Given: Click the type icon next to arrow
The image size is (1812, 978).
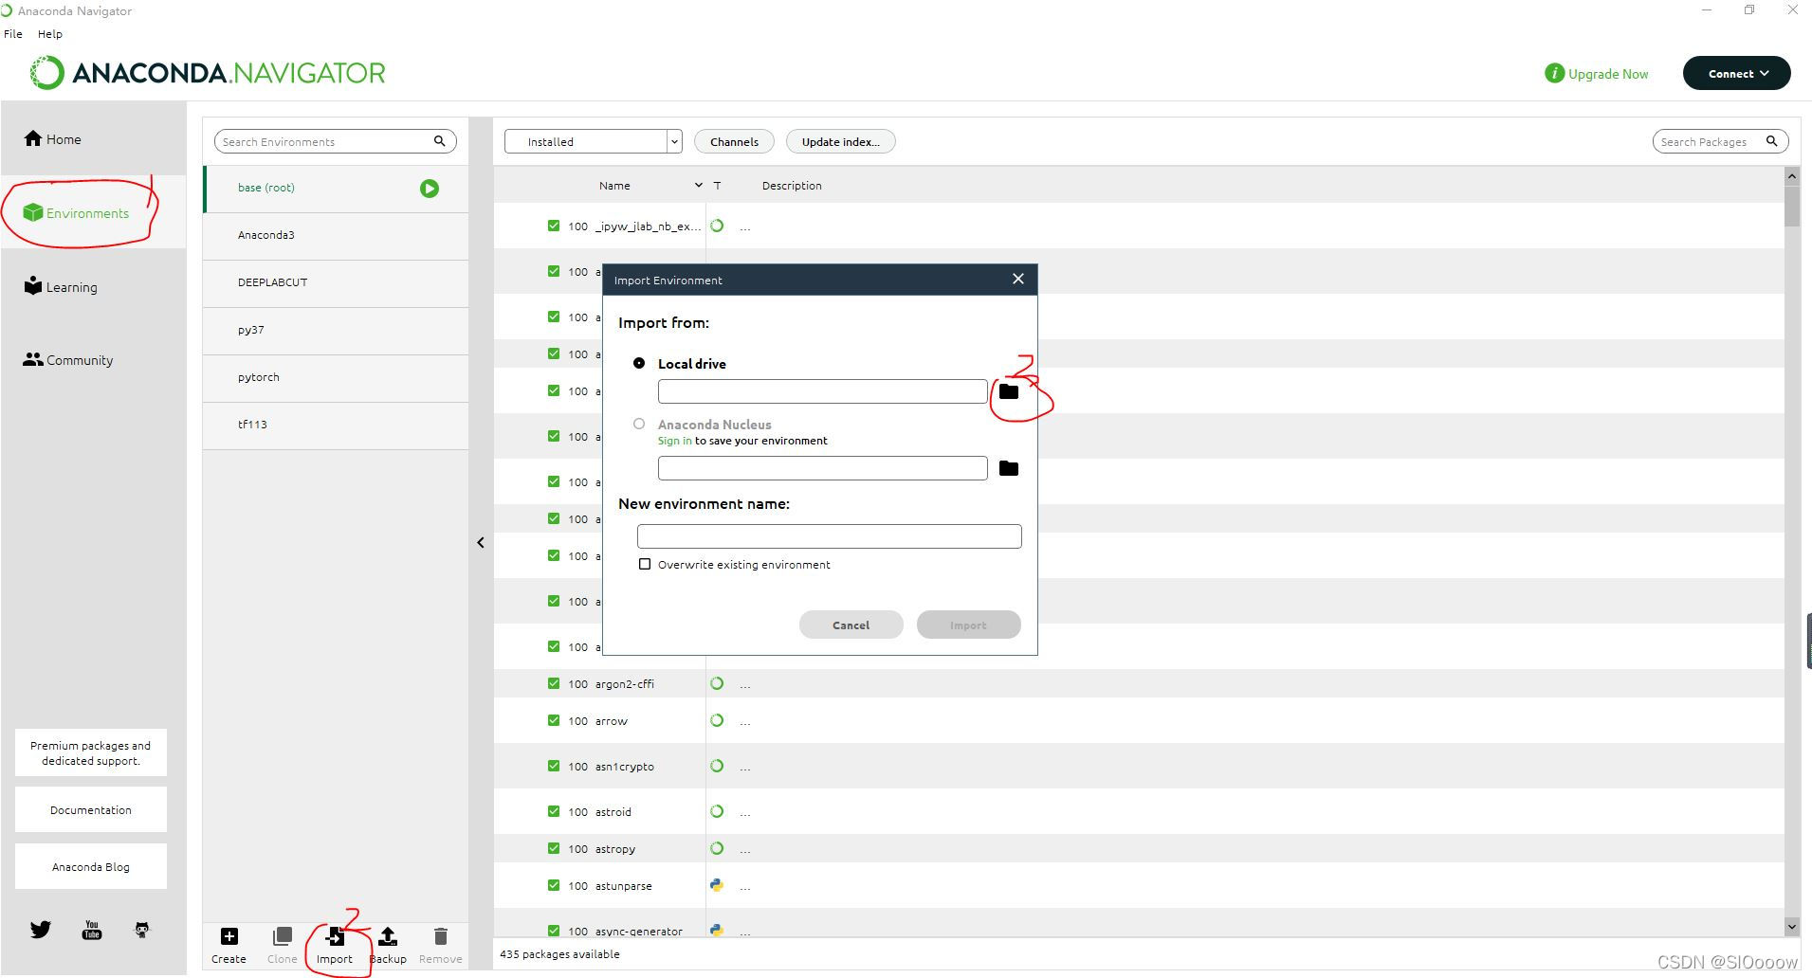Looking at the screenshot, I should tap(717, 720).
